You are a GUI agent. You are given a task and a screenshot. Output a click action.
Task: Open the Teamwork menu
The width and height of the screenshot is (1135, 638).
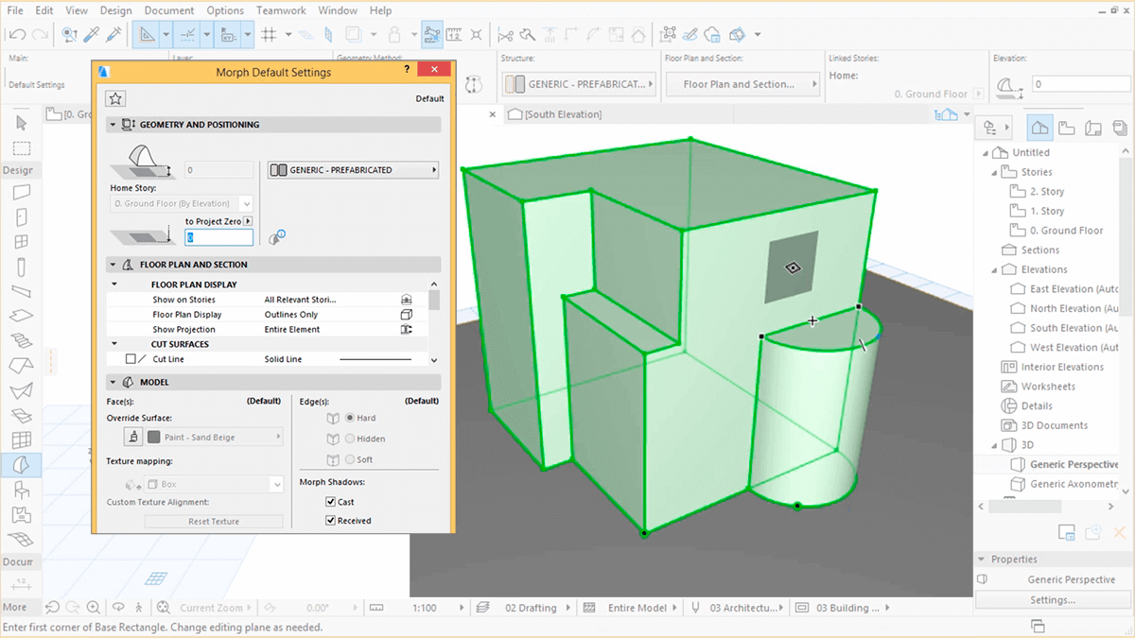pos(281,10)
